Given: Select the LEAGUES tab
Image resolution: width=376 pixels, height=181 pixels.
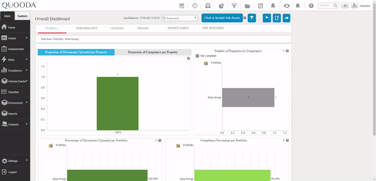Looking at the screenshot, I should click(x=117, y=28).
